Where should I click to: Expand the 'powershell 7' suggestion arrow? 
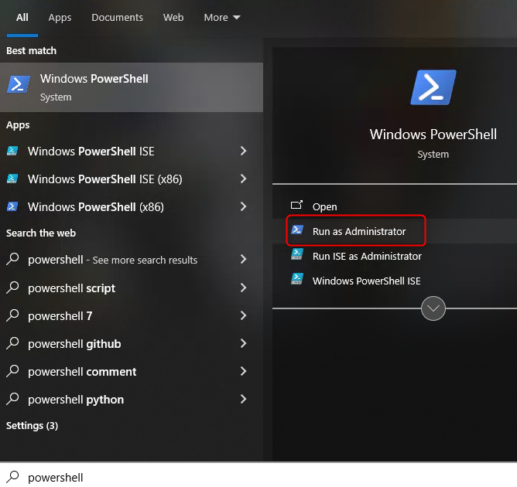pyautogui.click(x=243, y=315)
